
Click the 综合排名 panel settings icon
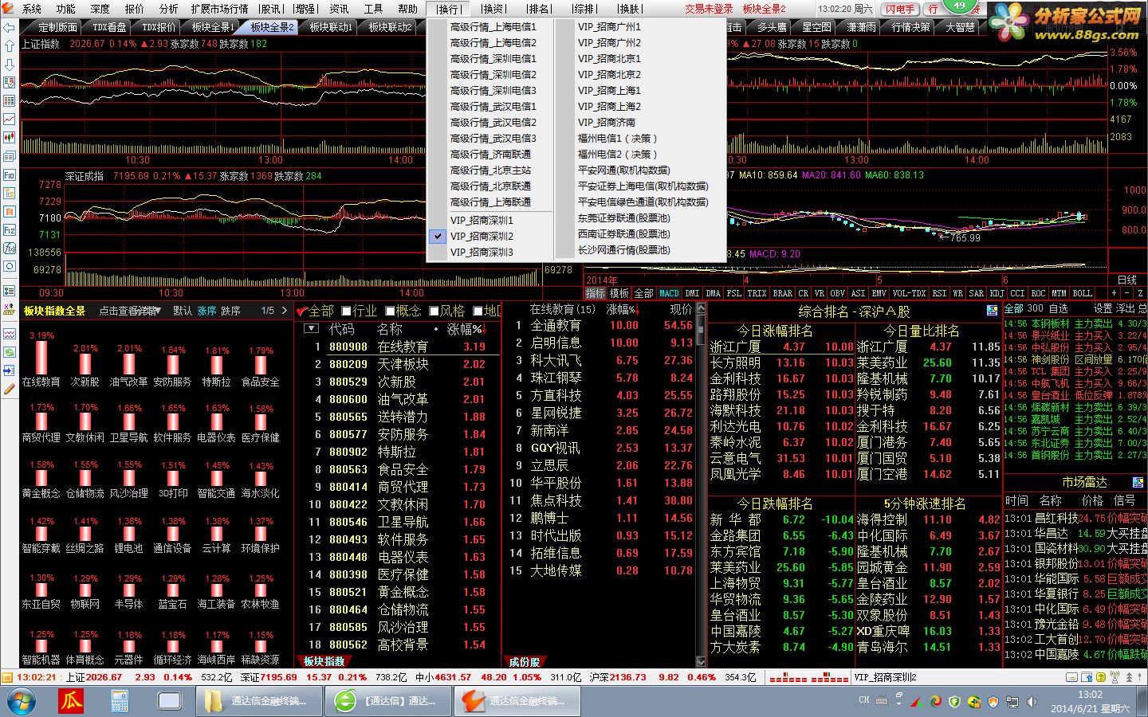coord(992,311)
